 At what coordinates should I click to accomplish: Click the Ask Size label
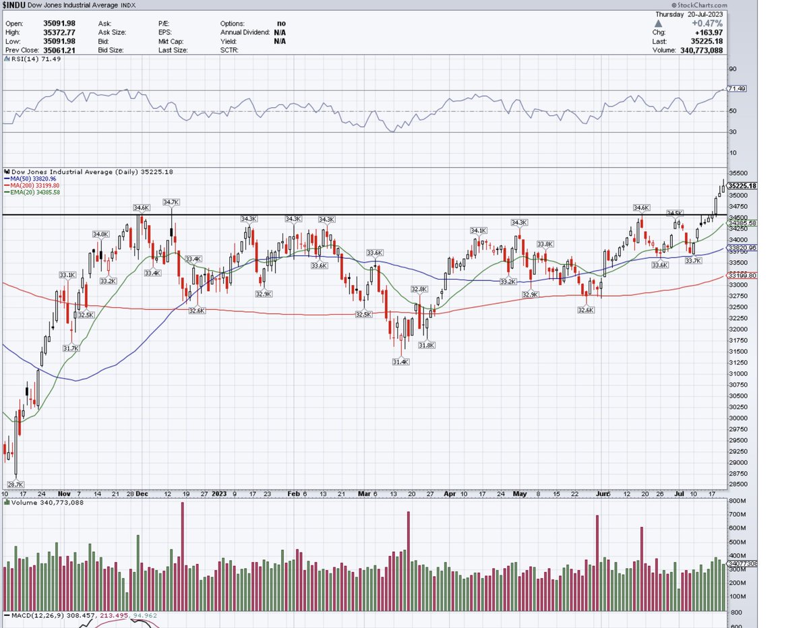(x=113, y=32)
